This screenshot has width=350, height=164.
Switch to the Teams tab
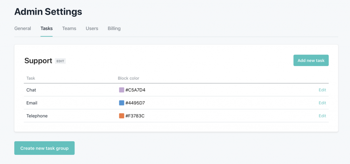(69, 29)
